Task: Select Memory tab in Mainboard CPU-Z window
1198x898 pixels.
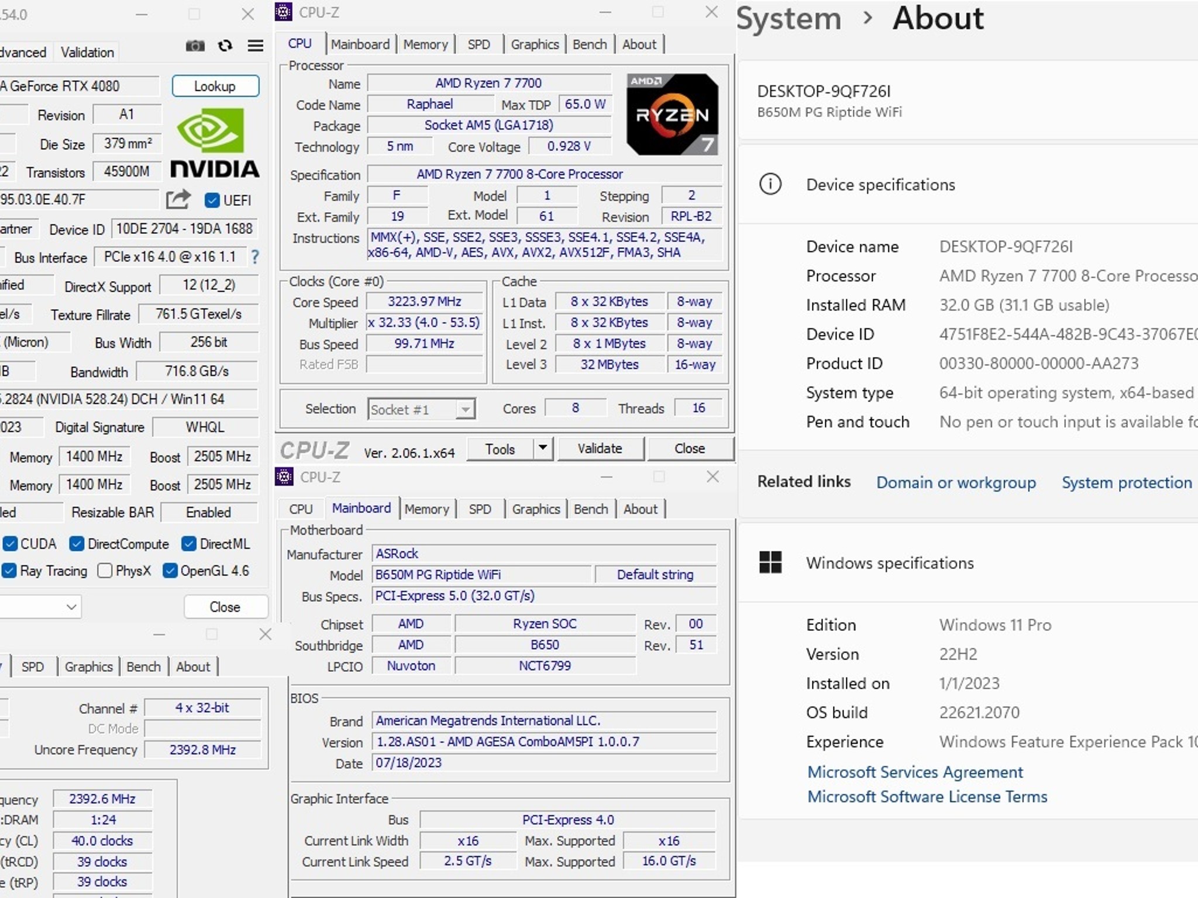Action: [426, 509]
